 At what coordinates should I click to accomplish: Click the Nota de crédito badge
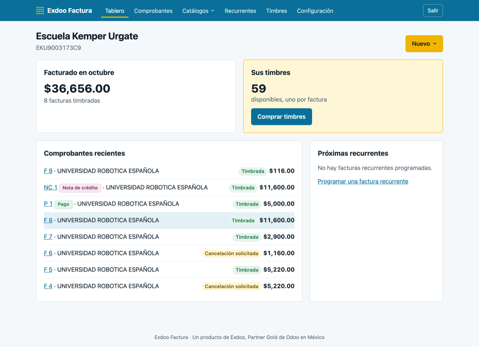[x=80, y=188]
